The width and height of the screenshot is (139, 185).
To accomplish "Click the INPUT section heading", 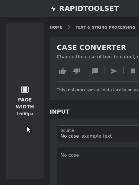I will 60,112.
